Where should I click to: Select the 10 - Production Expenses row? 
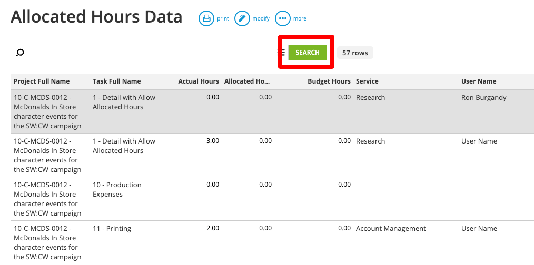coord(272,199)
